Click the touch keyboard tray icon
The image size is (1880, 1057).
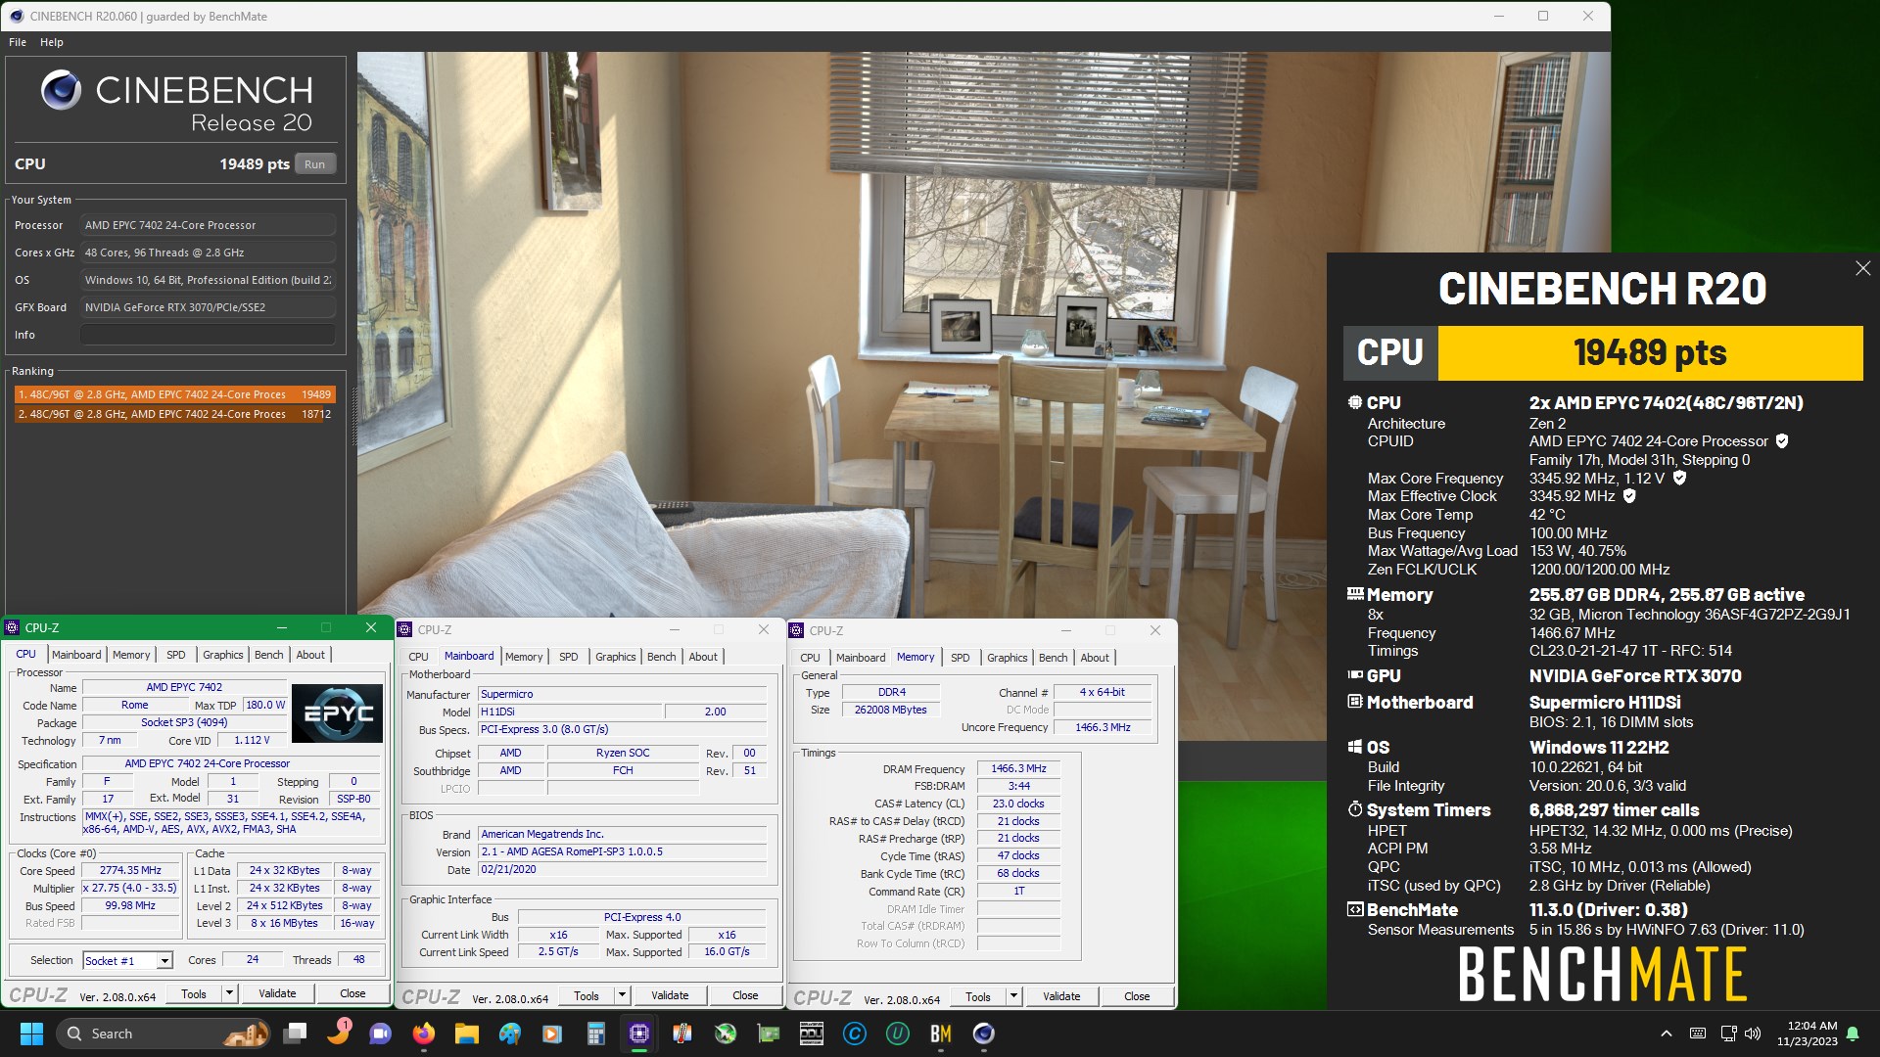click(1698, 1034)
